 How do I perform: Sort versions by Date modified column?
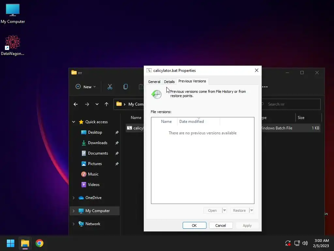199,122
